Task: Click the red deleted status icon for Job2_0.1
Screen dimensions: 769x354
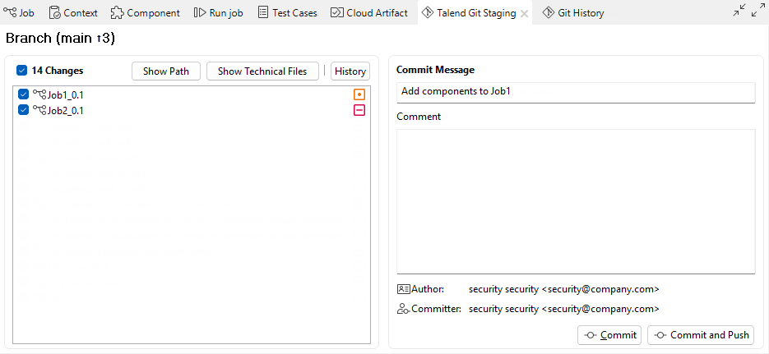Action: [359, 110]
